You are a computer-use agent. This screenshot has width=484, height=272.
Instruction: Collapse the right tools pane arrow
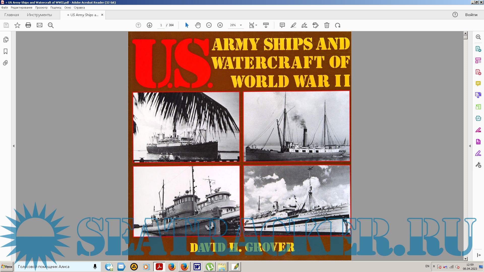pyautogui.click(x=470, y=146)
